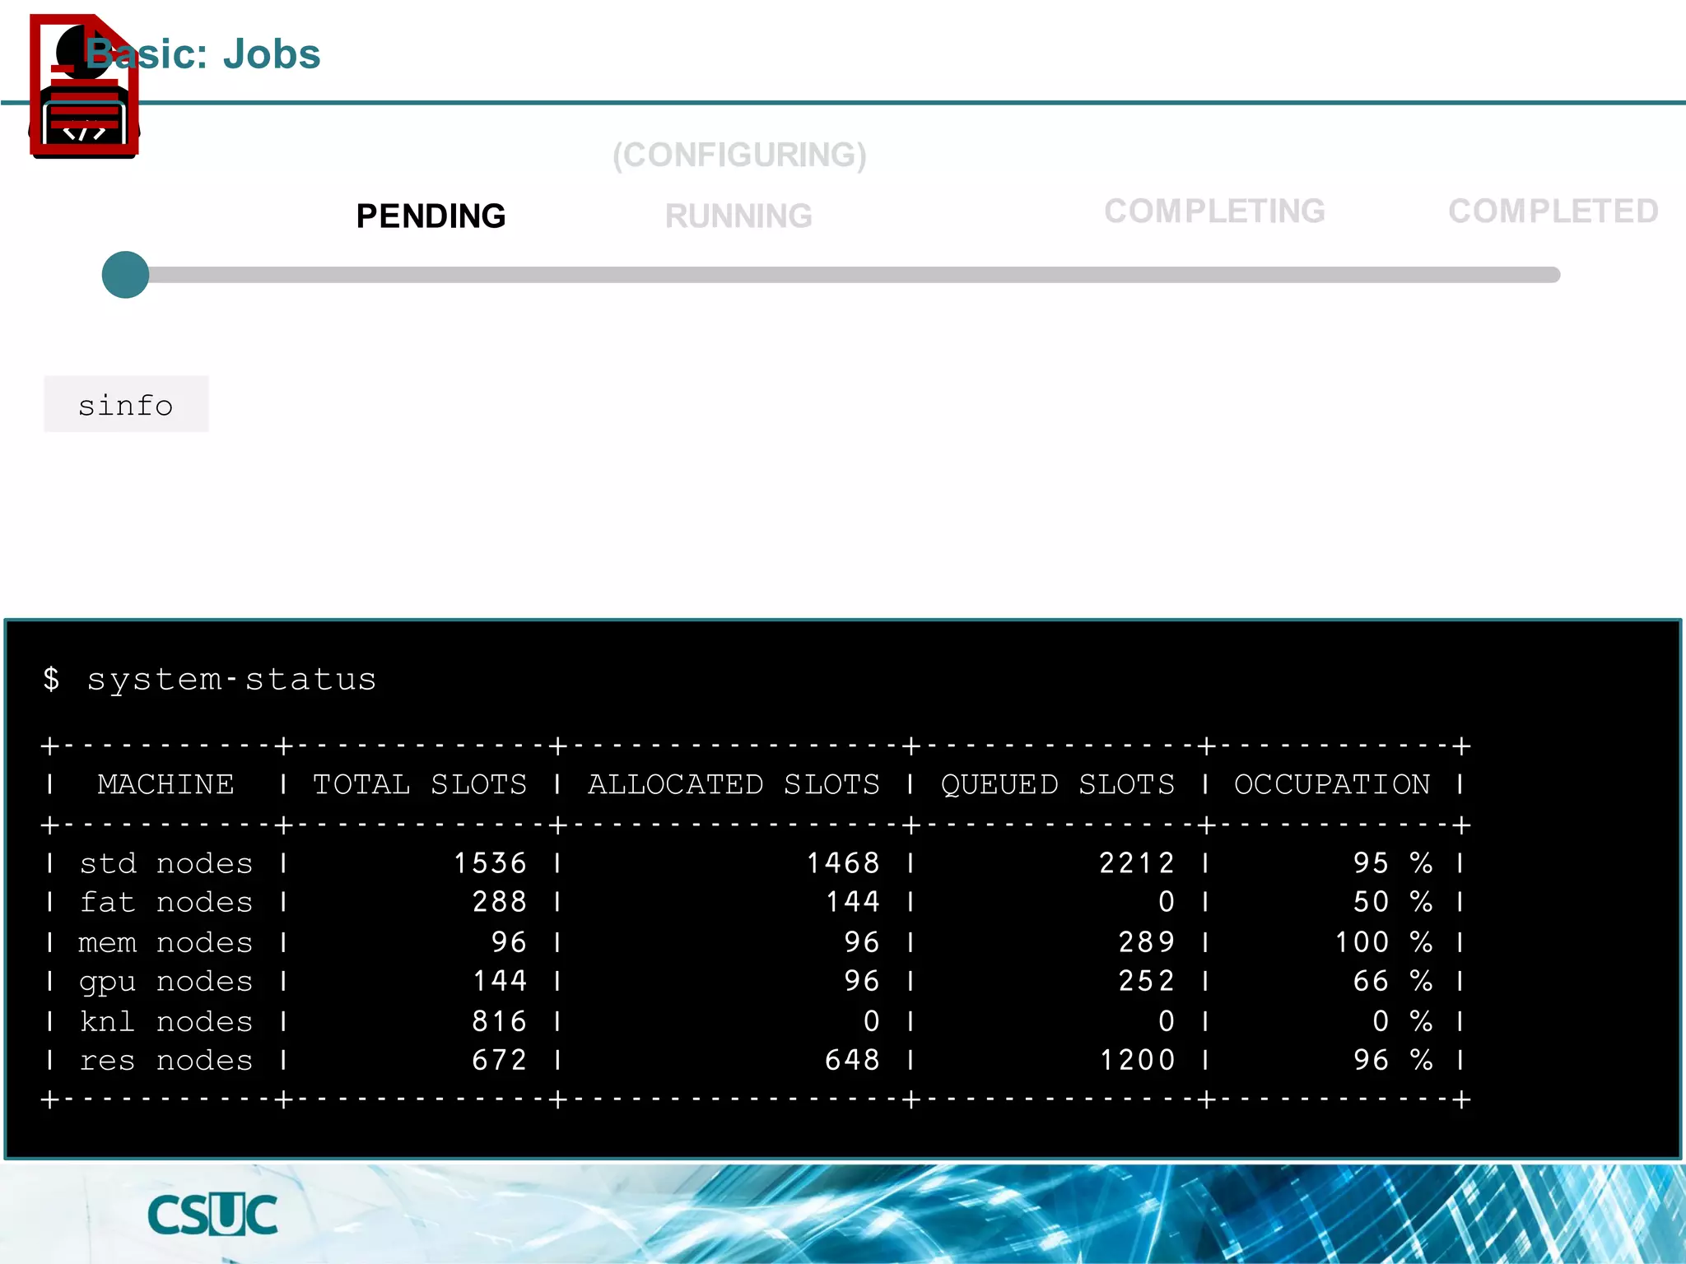The height and width of the screenshot is (1264, 1686).
Task: Select the COMPLETED state label
Action: 1553,211
